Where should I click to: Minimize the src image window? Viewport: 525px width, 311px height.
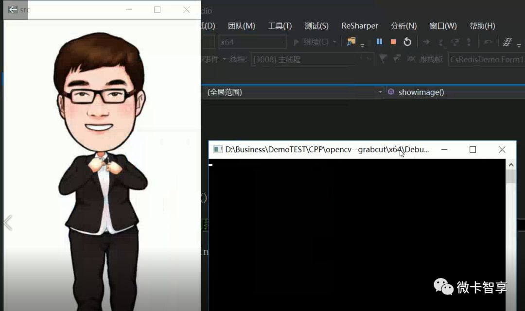pyautogui.click(x=129, y=10)
